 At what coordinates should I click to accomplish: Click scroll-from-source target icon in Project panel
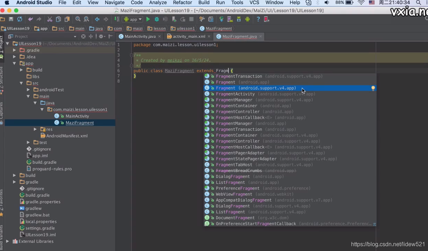[83, 36]
